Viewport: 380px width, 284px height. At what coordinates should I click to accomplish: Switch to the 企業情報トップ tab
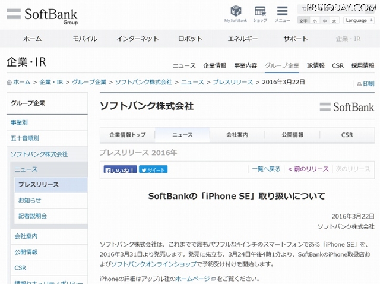point(128,135)
